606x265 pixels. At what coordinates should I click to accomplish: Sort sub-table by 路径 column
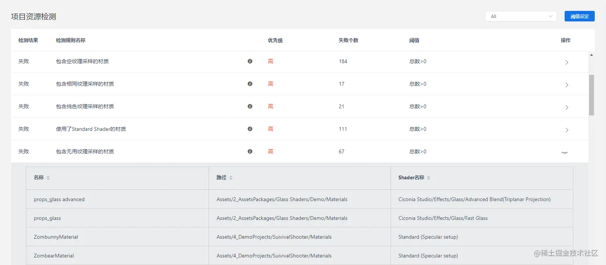point(231,178)
